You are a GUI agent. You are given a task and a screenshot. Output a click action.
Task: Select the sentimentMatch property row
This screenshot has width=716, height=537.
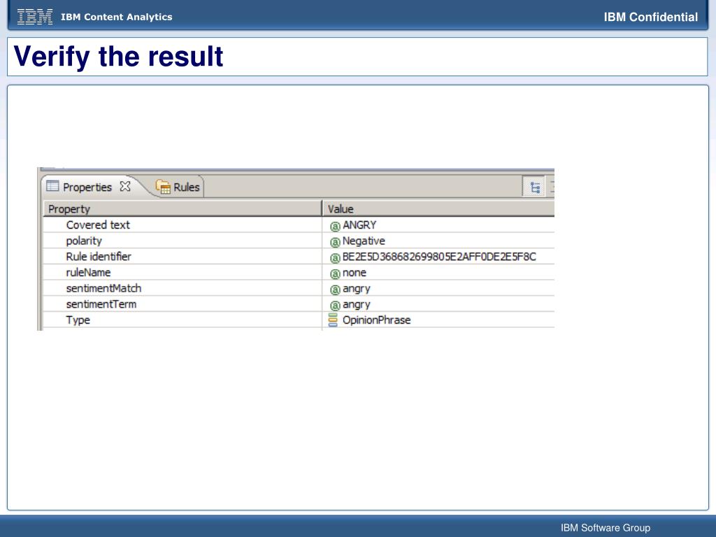point(299,288)
